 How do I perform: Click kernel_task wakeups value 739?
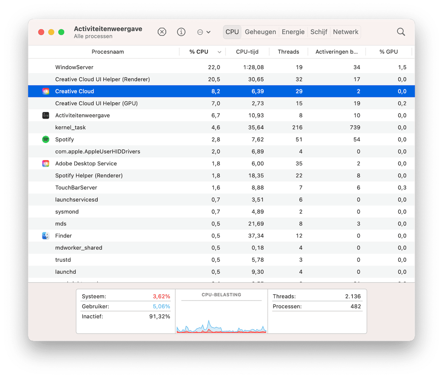pyautogui.click(x=355, y=127)
